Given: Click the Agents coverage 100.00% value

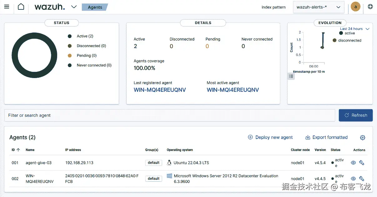Looking at the screenshot, I should [144, 68].
